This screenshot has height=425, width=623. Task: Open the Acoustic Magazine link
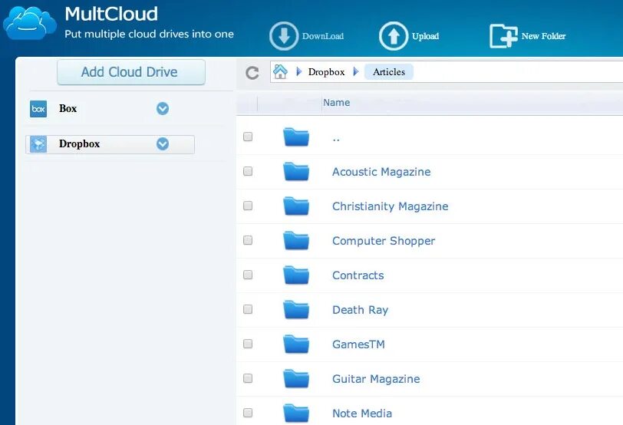point(381,172)
